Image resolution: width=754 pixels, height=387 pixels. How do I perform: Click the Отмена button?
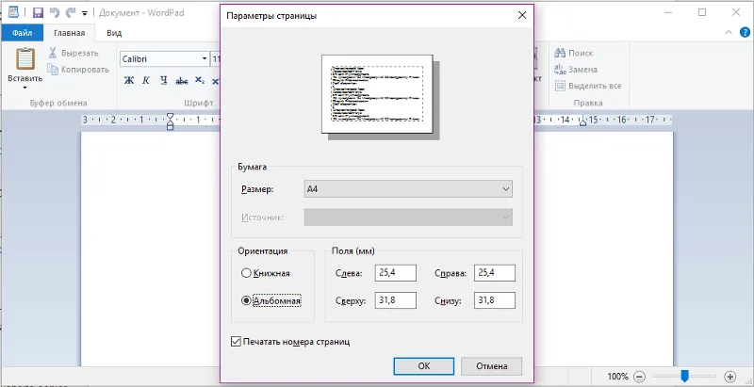(x=491, y=366)
